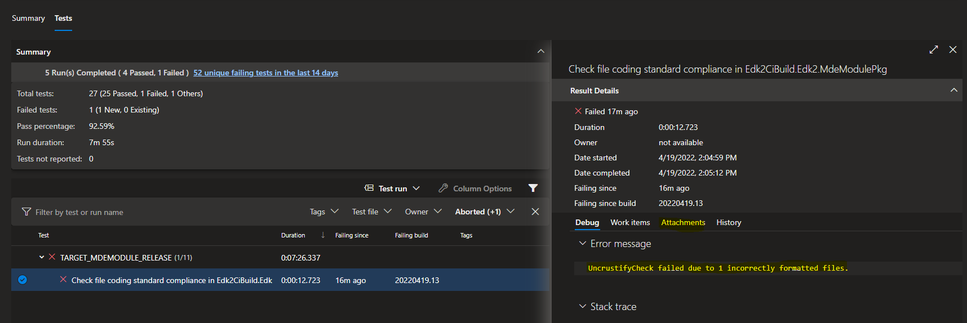Open the 52 unique failing tests link
Viewport: 967px width, 323px height.
pos(265,73)
